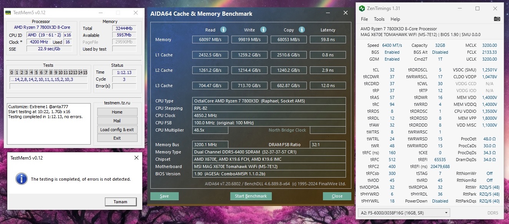The width and height of the screenshot is (509, 224).
Task: Click the Mail button in TestMem5
Action: [x=117, y=121]
